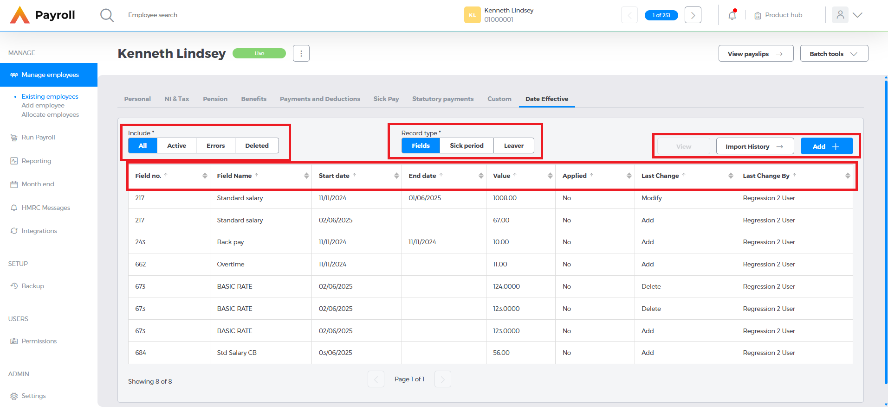The height and width of the screenshot is (417, 888).
Task: Click the Month end calendar icon
Action: pos(14,184)
